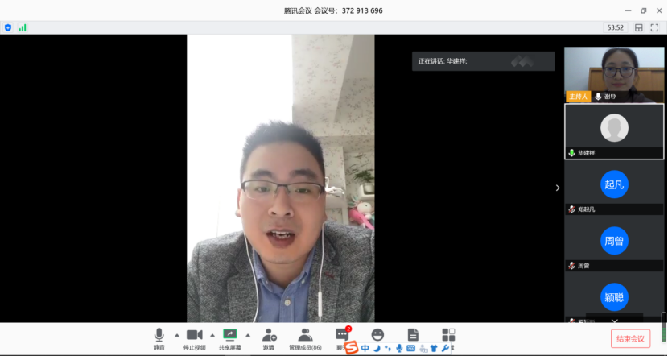Click the red end meeting button

[x=630, y=338]
